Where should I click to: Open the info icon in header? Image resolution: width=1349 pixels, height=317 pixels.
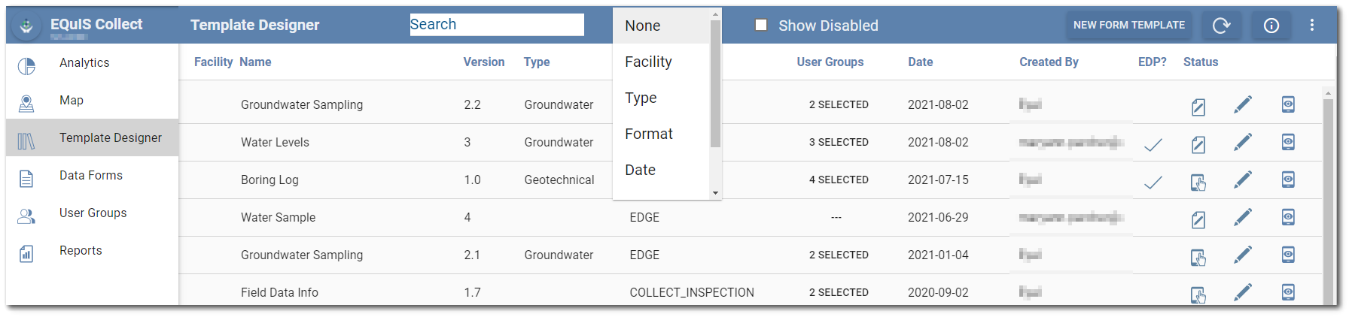pyautogui.click(x=1271, y=26)
